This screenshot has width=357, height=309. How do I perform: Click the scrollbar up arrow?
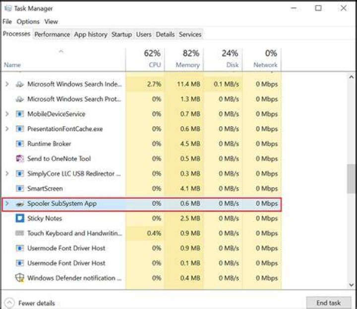tap(352, 77)
